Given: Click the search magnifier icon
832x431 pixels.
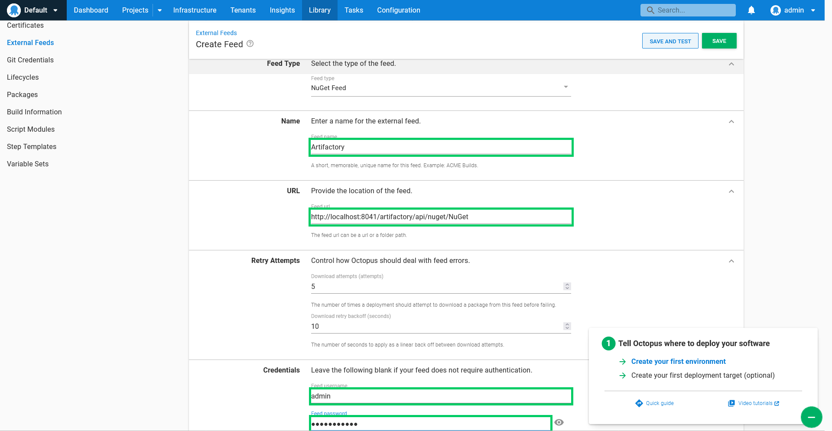Looking at the screenshot, I should (x=650, y=10).
